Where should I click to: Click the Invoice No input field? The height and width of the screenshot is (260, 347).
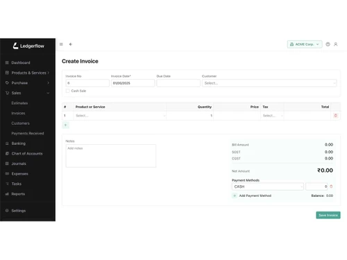coord(87,83)
